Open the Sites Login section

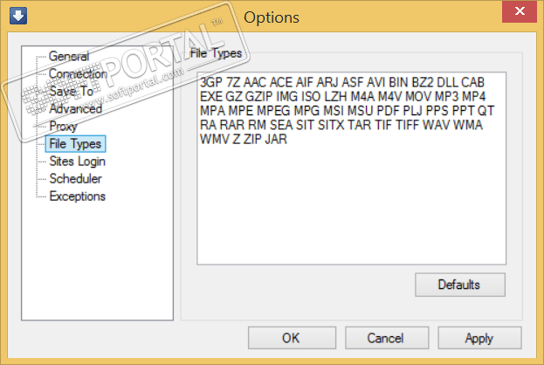click(x=78, y=162)
